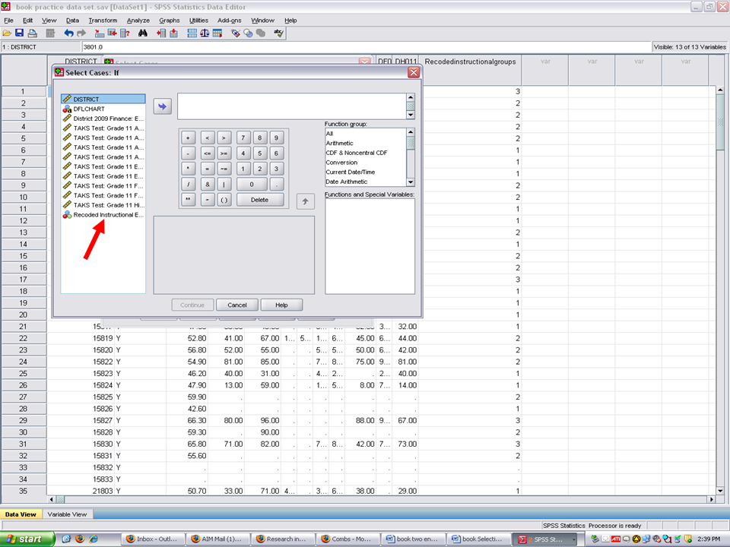
Task: Choose Arithmetic in Function group list
Action: [x=339, y=143]
